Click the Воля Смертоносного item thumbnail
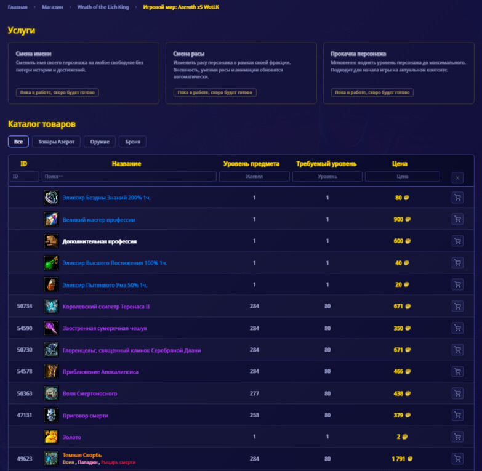The width and height of the screenshot is (482, 471). 51,393
